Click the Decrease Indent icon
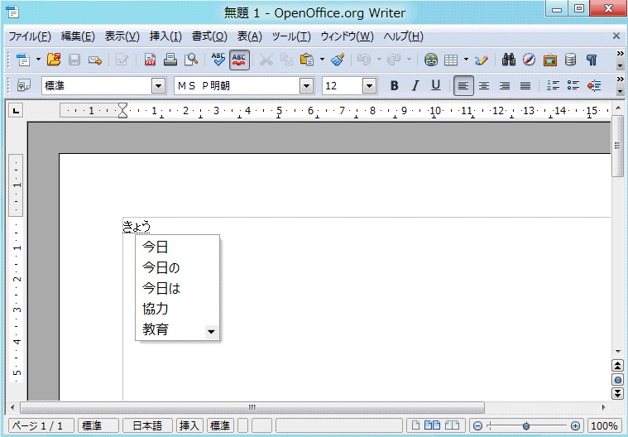The width and height of the screenshot is (628, 437). pyautogui.click(x=594, y=85)
